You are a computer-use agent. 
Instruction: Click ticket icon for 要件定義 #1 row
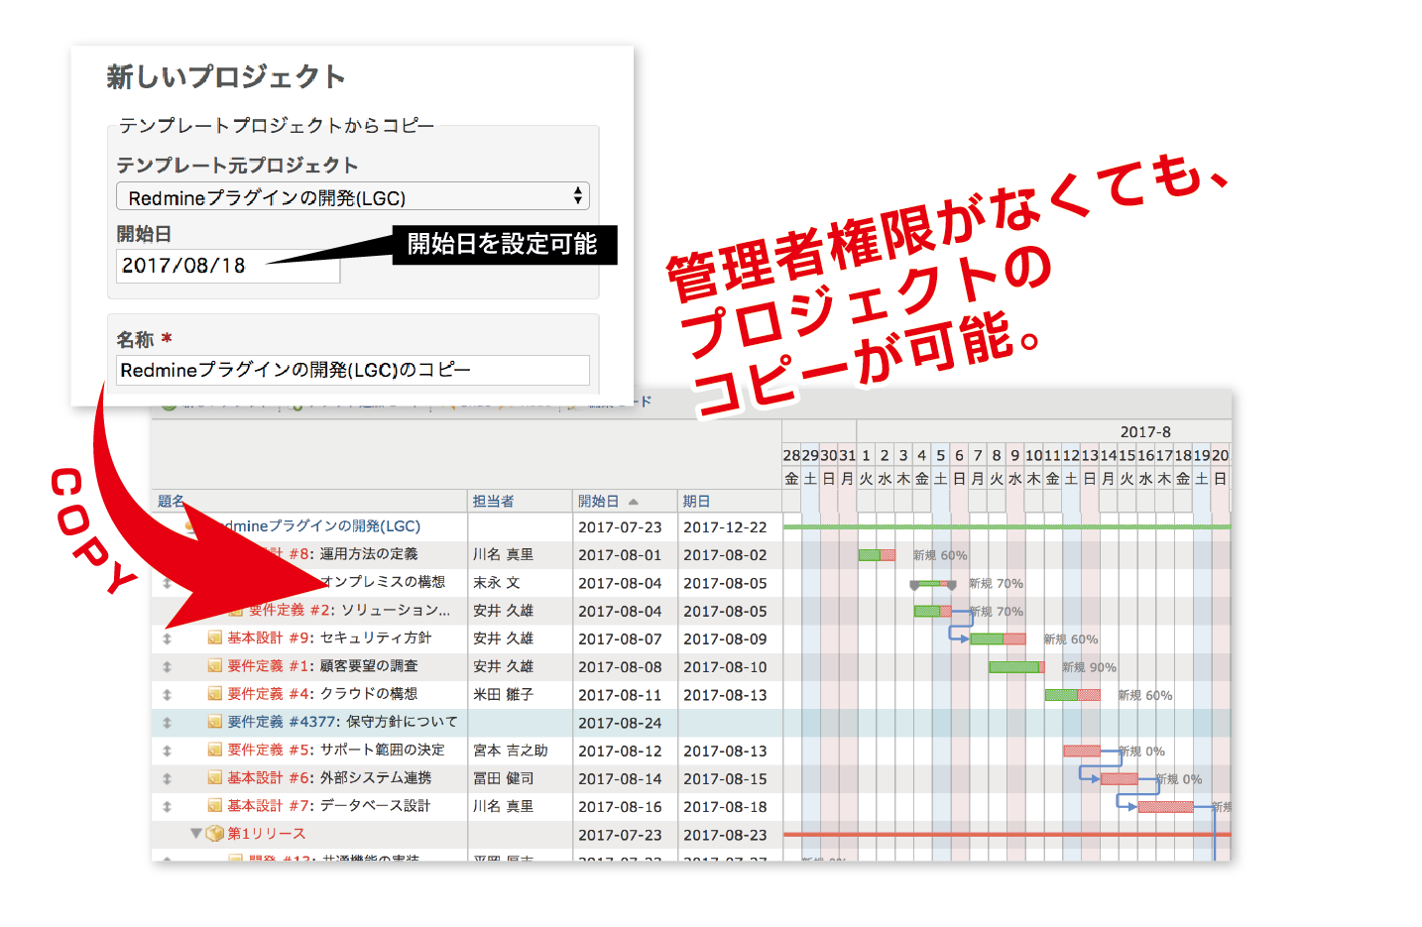coord(214,666)
